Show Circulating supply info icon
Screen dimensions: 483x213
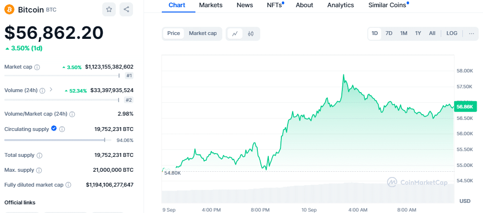[62, 129]
